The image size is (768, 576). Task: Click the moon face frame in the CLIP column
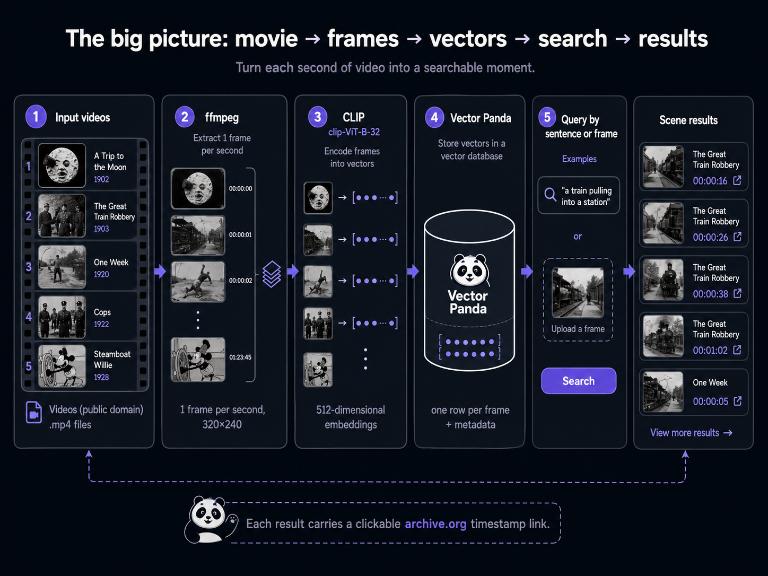tap(318, 198)
